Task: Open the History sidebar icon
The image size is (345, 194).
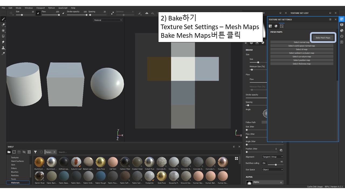Action: click(x=342, y=36)
